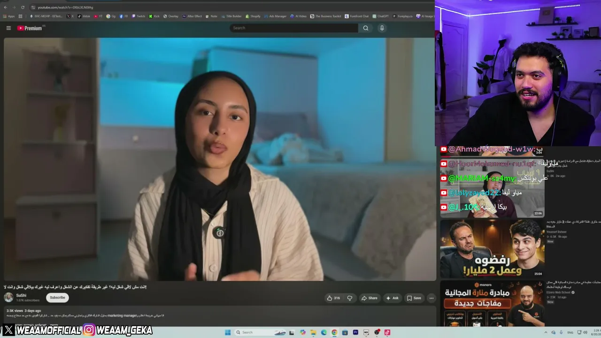Open the 25:04 recommended video thumbnail
This screenshot has height=338, width=601.
point(492,248)
